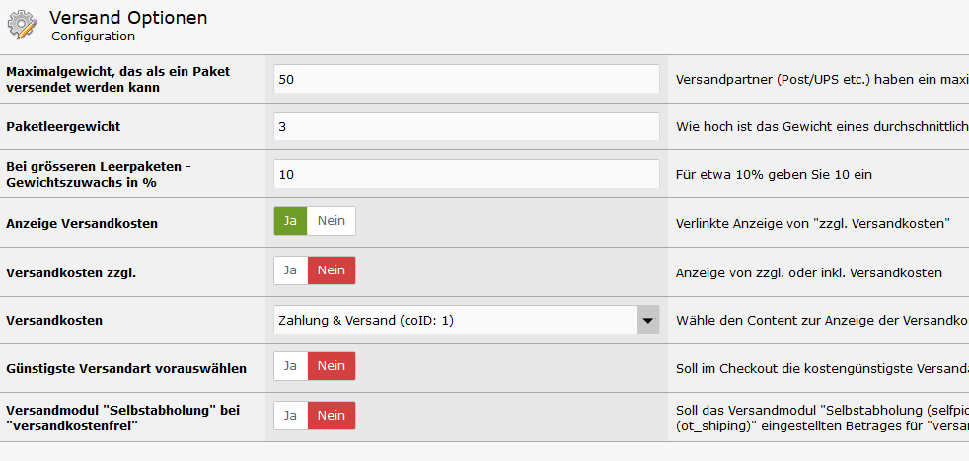Click the Günstigste Versandart vorauswählen label
The height and width of the screenshot is (461, 969).
point(126,368)
